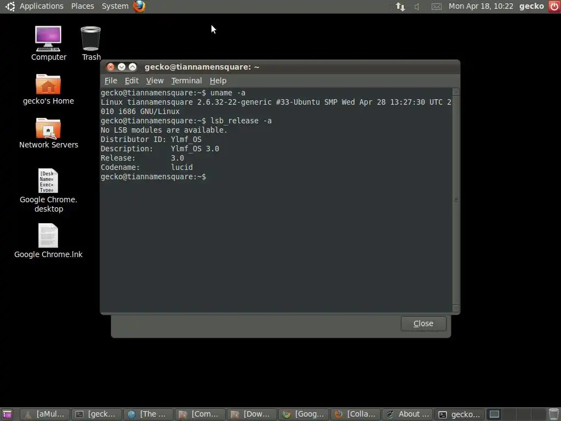
Task: Switch to the [Colla... Firefox taskbar window
Action: pos(355,414)
